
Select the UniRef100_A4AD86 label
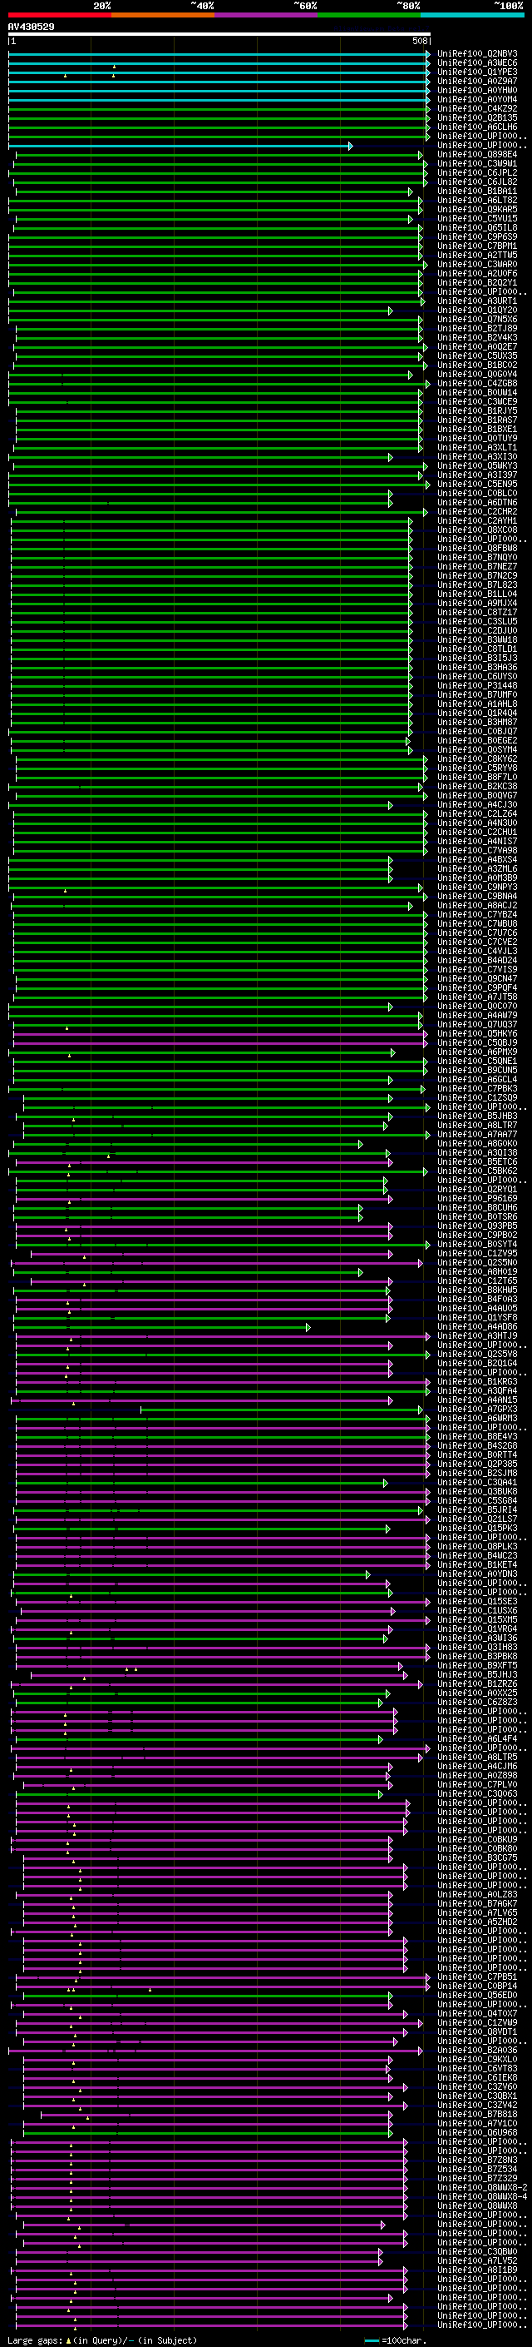point(476,1326)
